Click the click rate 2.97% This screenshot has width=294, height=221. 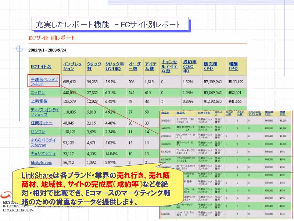pos(110,162)
